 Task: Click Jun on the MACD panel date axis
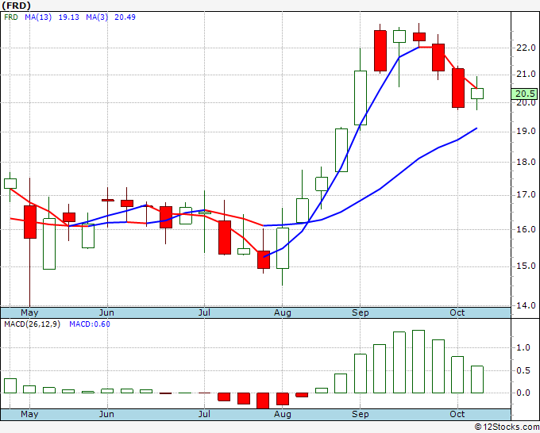(106, 414)
